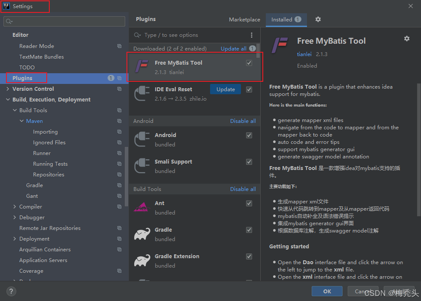
Task: Expand the Compiler node
Action: (x=15, y=206)
